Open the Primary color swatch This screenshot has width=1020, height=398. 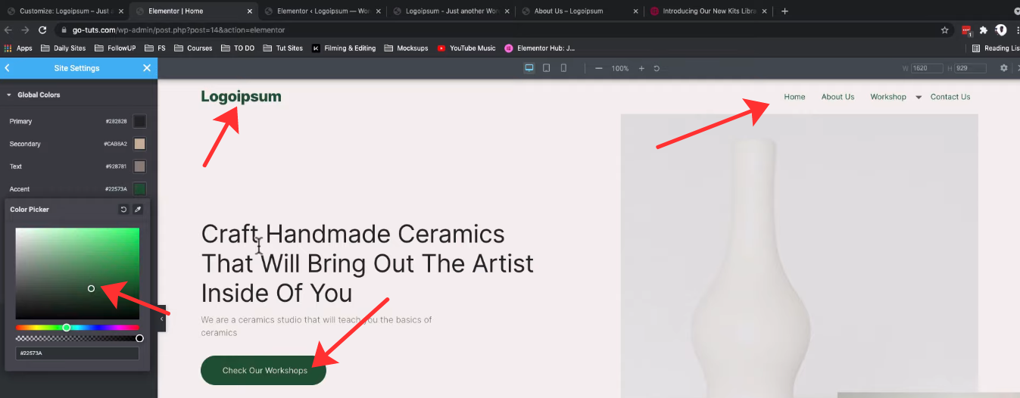(x=139, y=121)
